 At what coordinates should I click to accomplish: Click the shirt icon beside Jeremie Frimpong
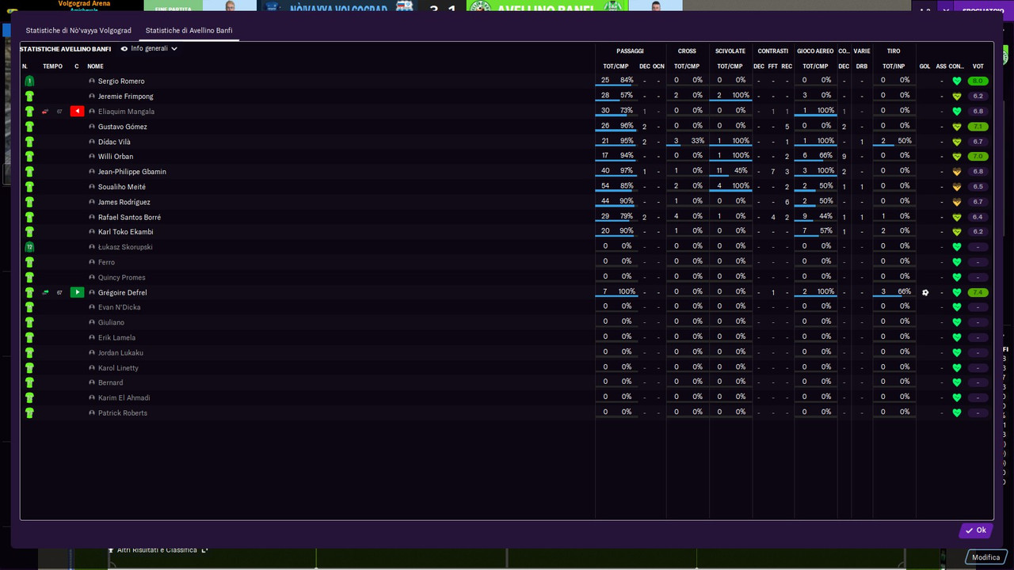coord(29,96)
